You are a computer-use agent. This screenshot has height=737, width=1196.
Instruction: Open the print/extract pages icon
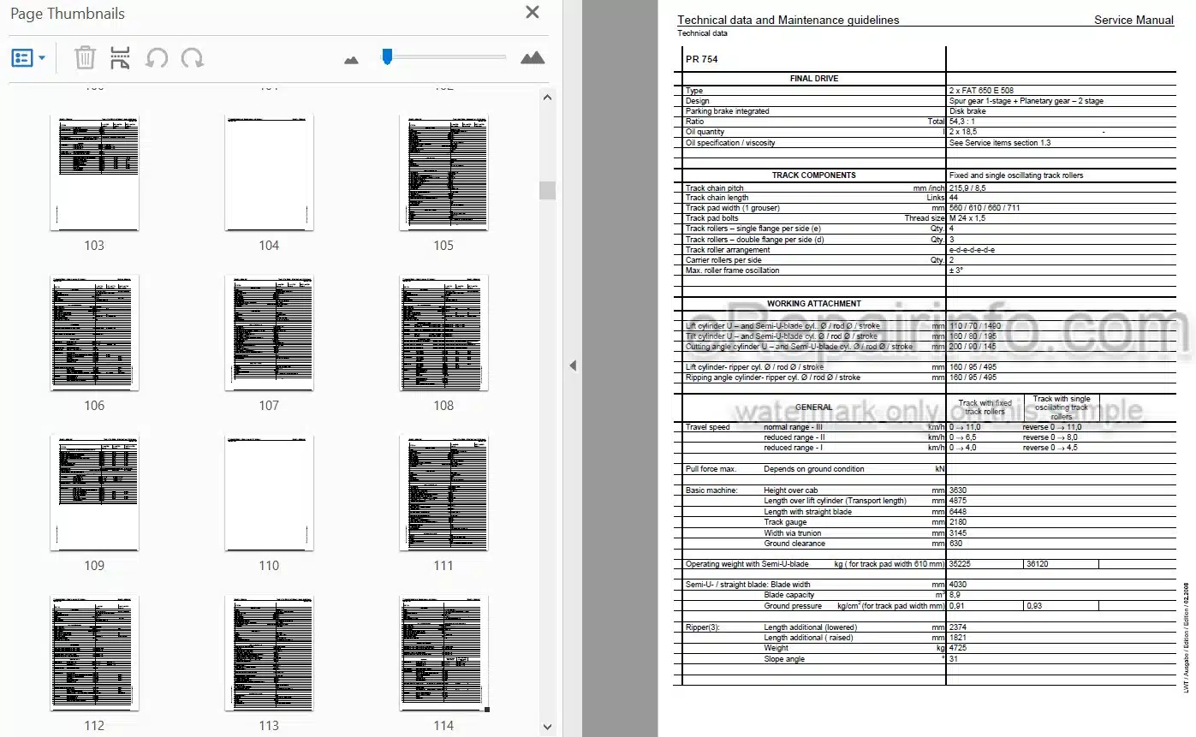tap(121, 58)
